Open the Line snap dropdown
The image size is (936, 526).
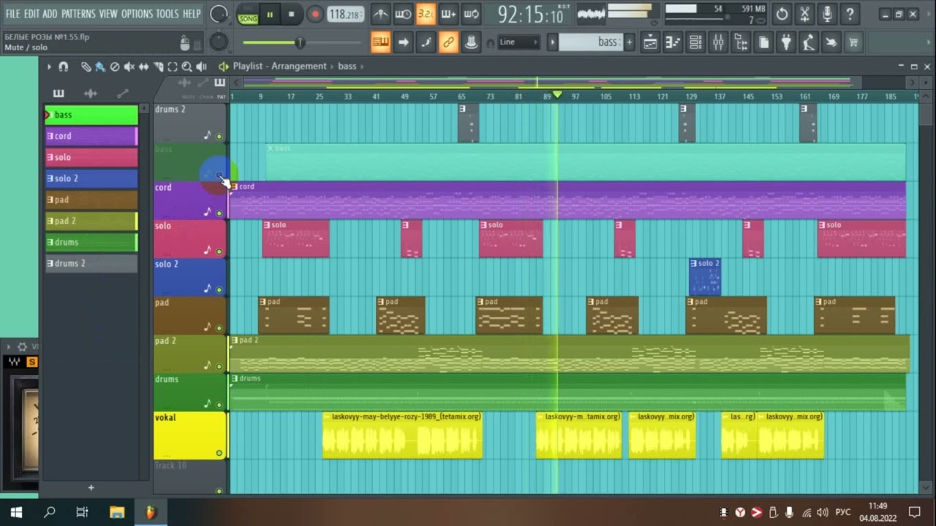[x=518, y=42]
